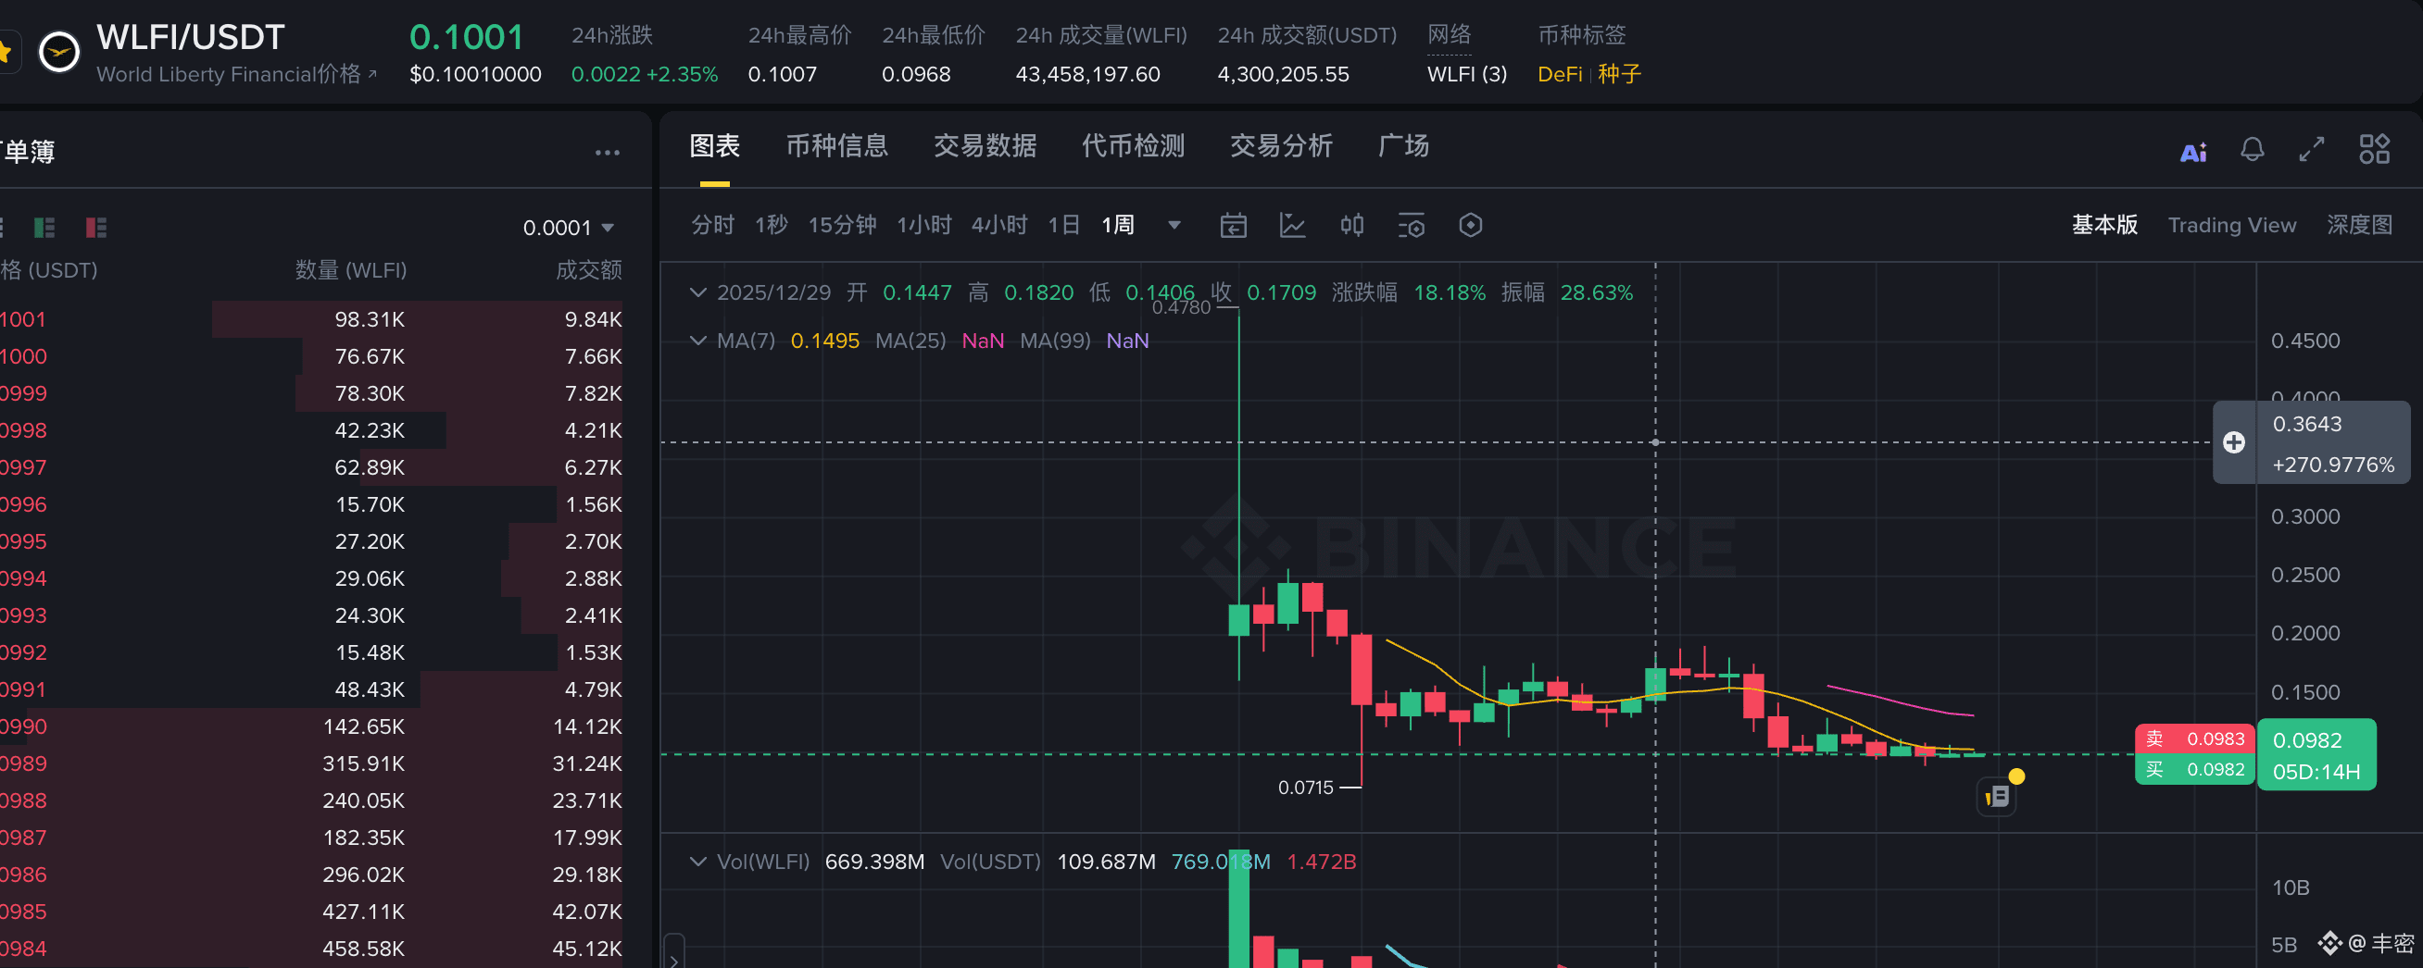Click the WLFI (3) network label
2423x968 pixels.
tap(1466, 74)
